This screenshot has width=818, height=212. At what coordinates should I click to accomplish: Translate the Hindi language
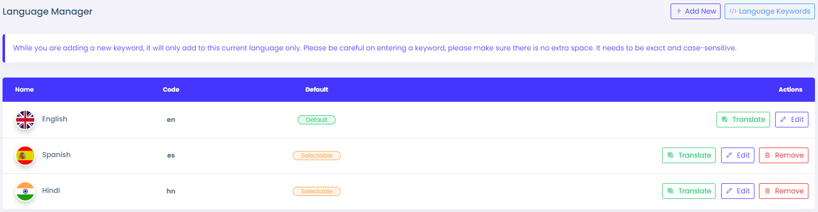click(x=689, y=191)
